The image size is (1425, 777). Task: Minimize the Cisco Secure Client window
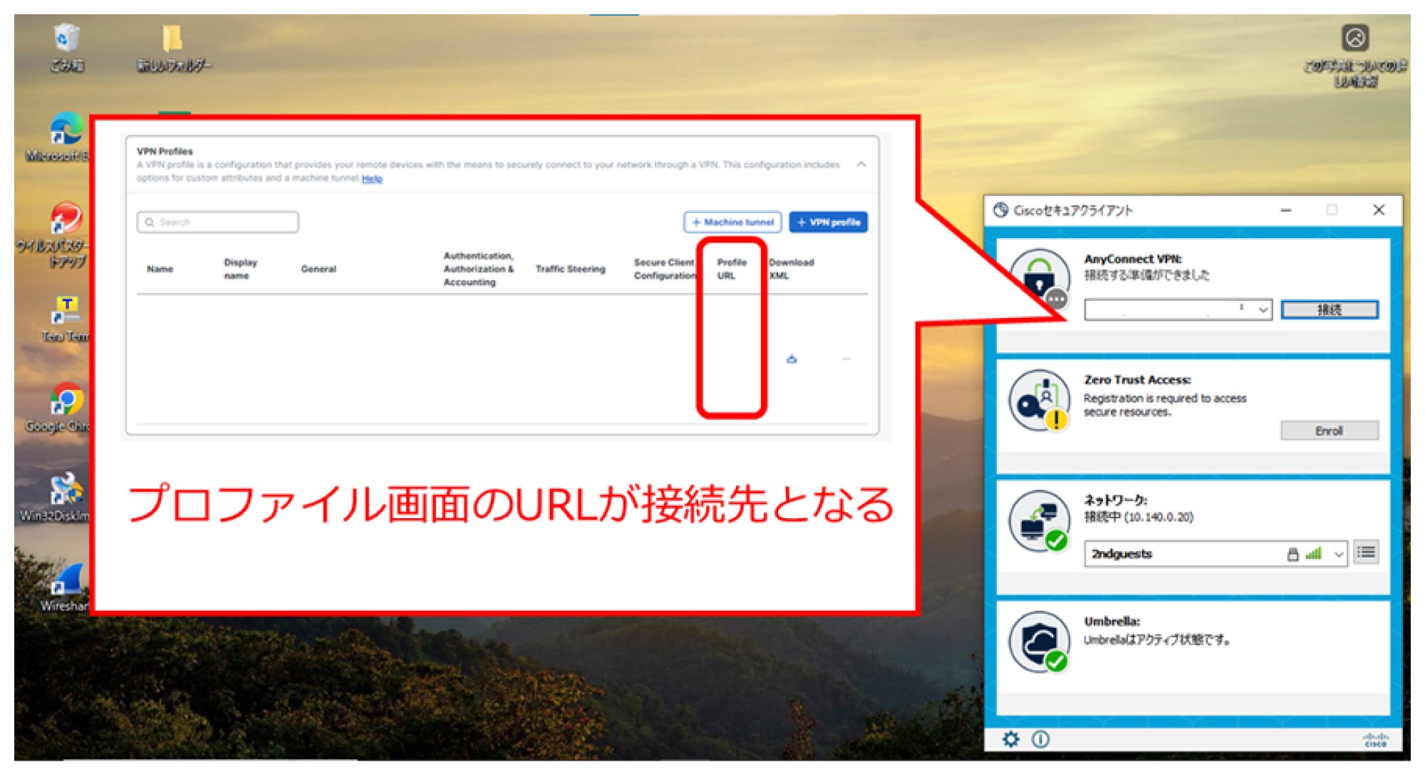point(1286,210)
